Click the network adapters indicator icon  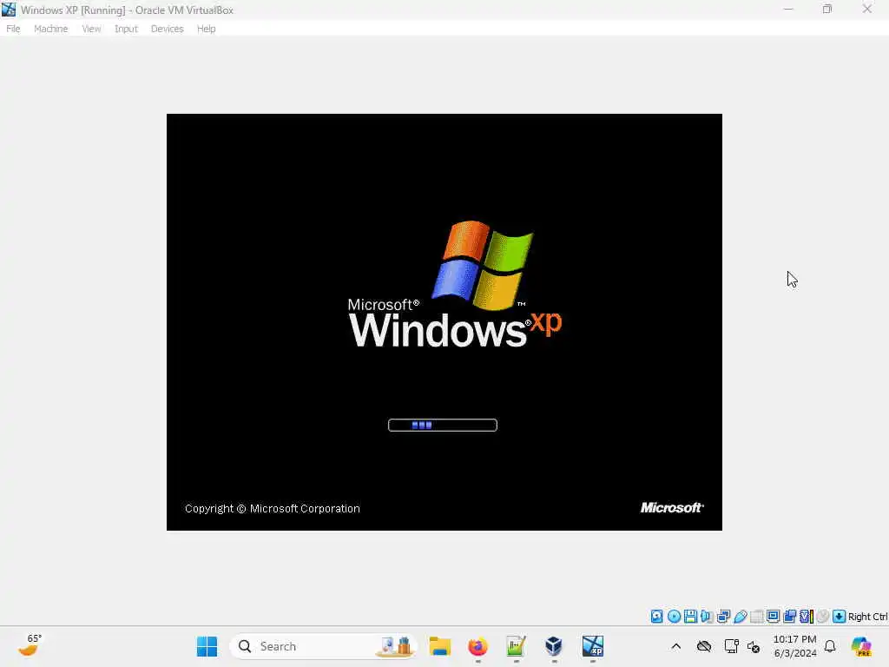pos(723,617)
